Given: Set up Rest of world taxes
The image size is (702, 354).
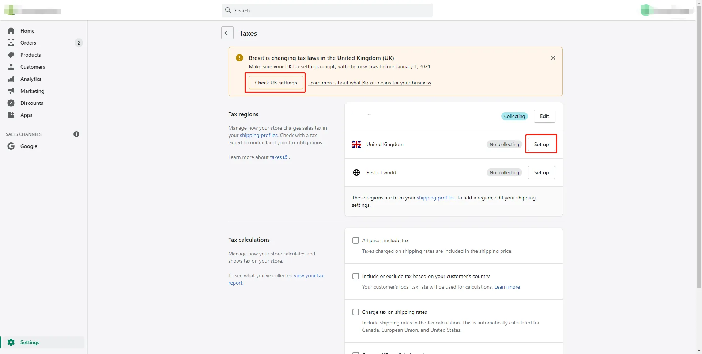Looking at the screenshot, I should [x=541, y=172].
